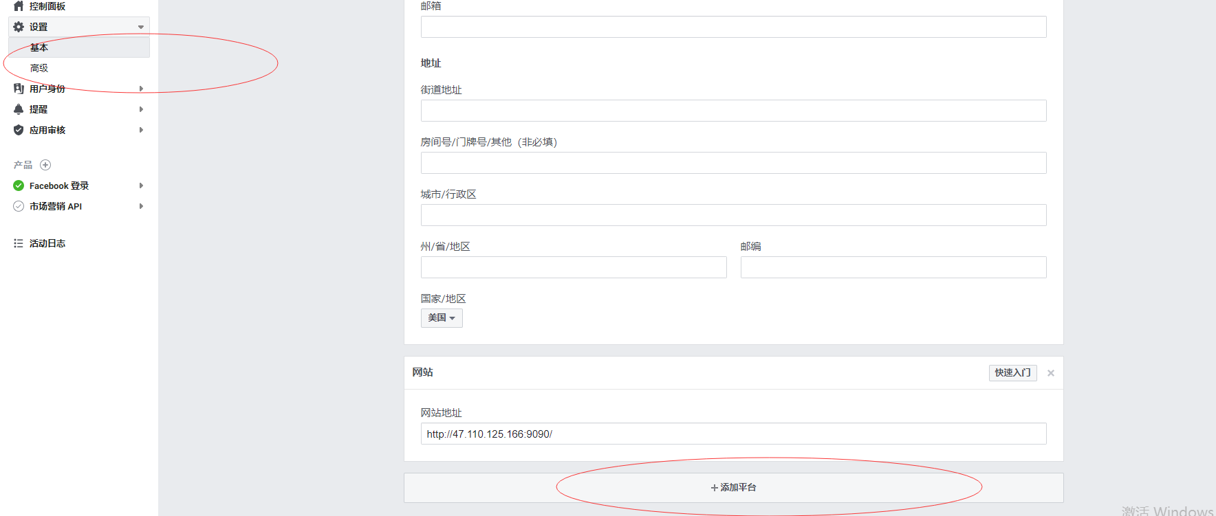Click the 网站地址 input field

(733, 434)
